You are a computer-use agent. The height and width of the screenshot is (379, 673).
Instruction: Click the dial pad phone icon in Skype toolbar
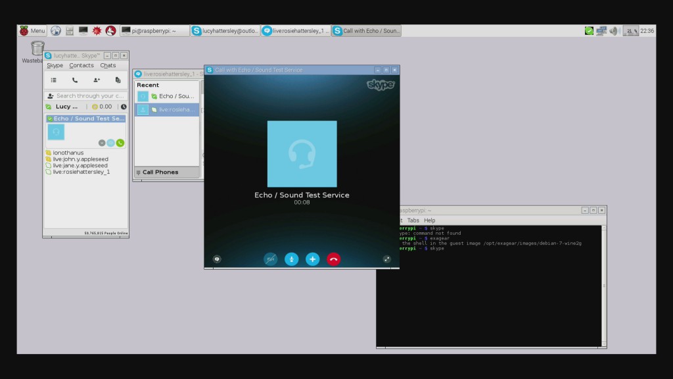click(75, 80)
